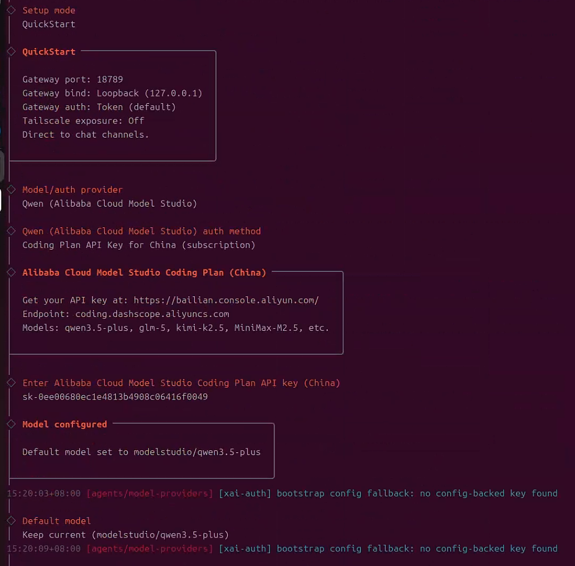Click the Qwen (Alibaba Cloud Model Studio) provider answer
Viewport: 575px width, 566px height.
click(110, 203)
